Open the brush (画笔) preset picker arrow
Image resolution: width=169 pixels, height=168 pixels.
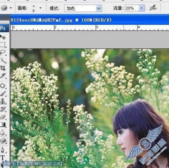(x=41, y=8)
